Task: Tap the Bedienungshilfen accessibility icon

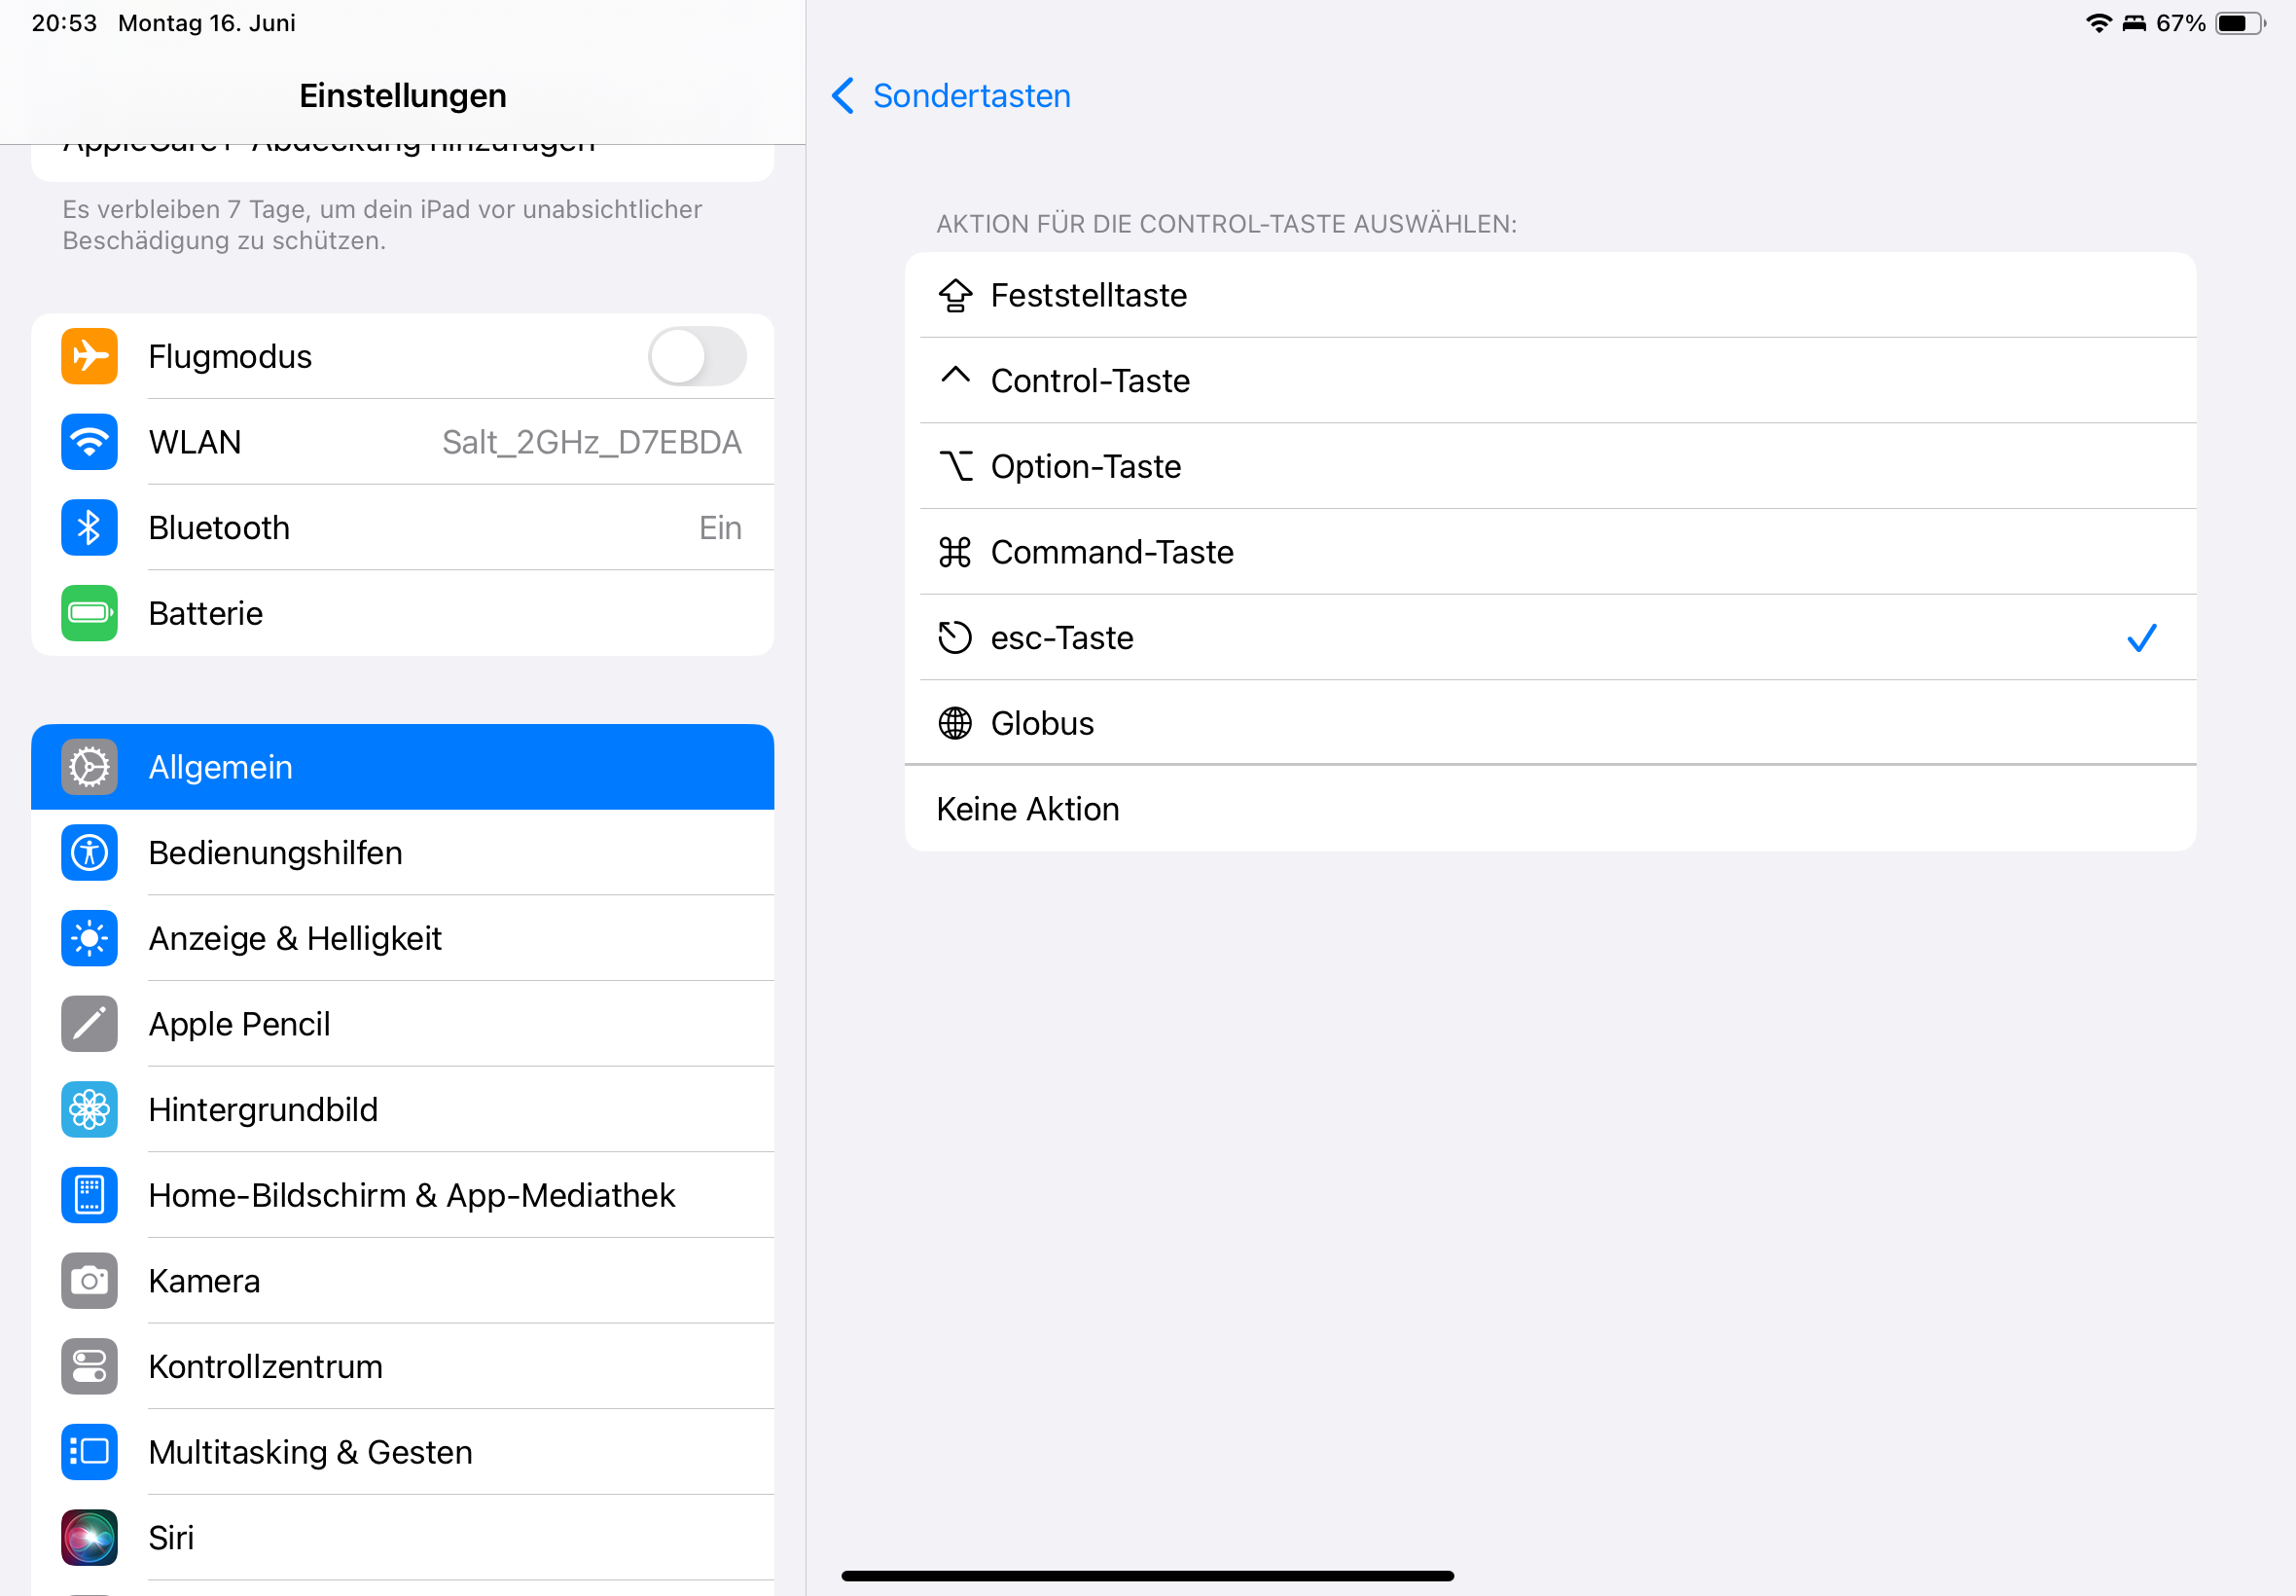Action: tap(89, 853)
